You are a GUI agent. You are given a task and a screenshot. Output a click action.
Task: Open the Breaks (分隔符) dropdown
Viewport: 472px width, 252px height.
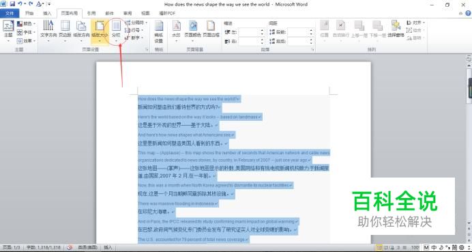click(136, 23)
